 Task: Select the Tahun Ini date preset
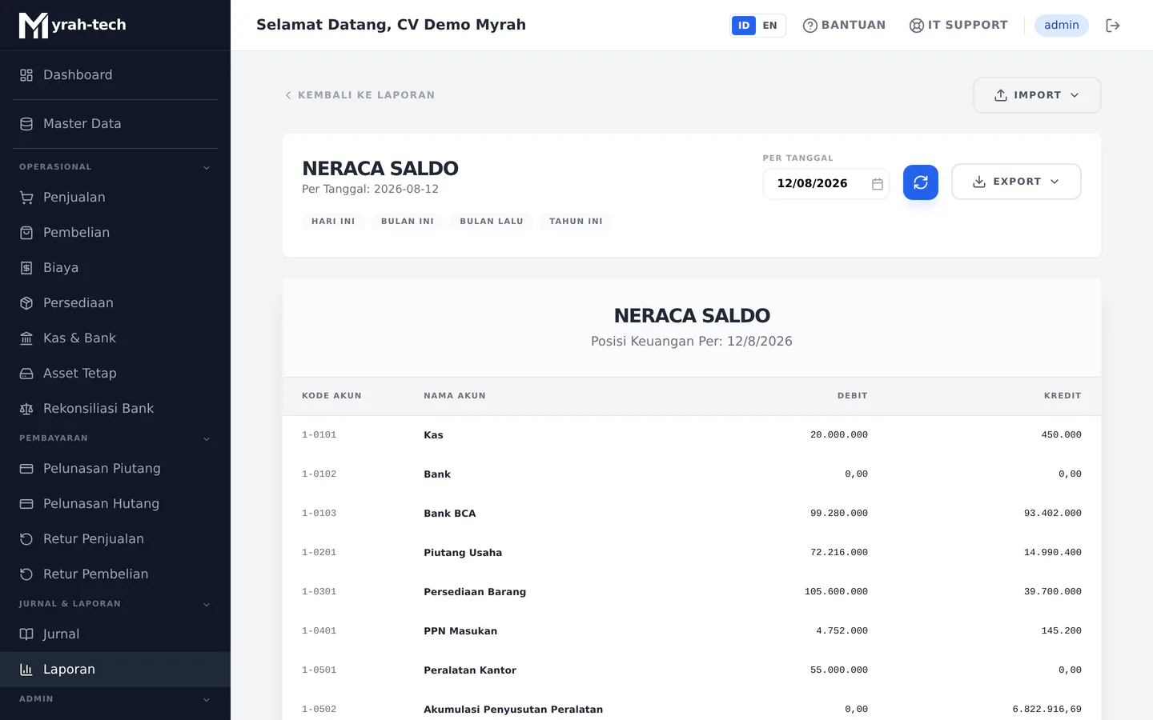click(576, 222)
